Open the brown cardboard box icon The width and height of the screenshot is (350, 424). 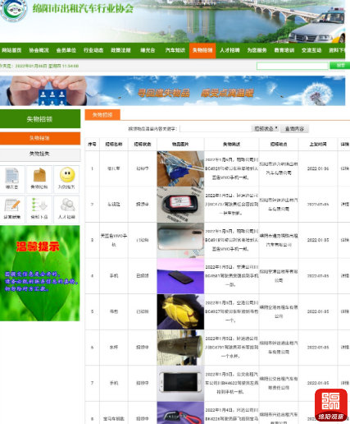39,175
